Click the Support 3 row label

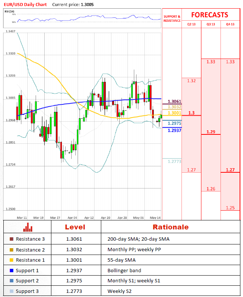(x=27, y=291)
